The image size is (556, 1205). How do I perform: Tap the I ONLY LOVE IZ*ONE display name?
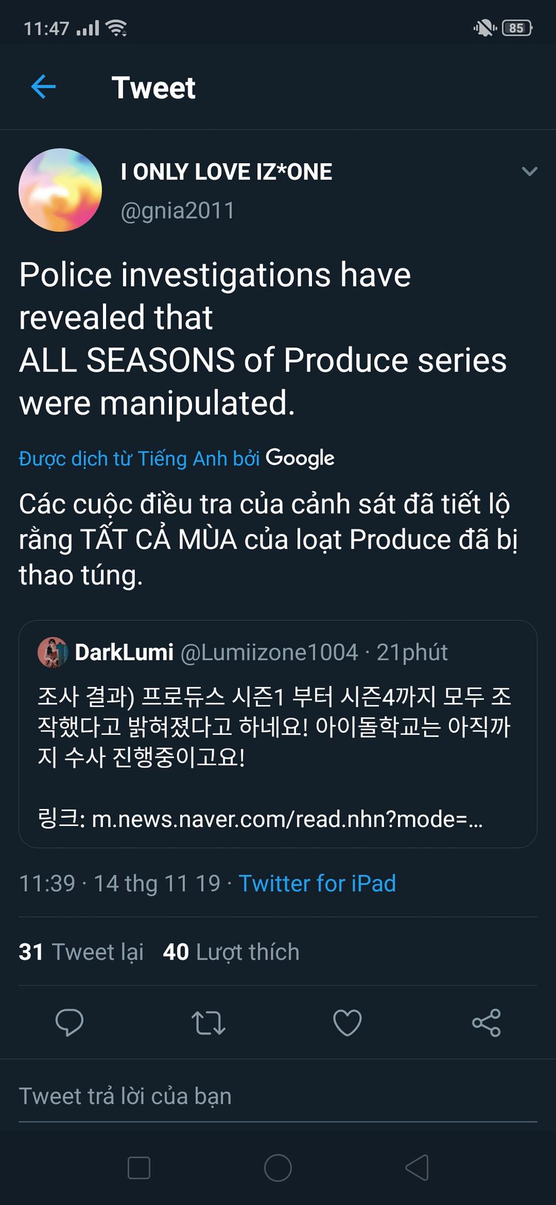point(227,172)
